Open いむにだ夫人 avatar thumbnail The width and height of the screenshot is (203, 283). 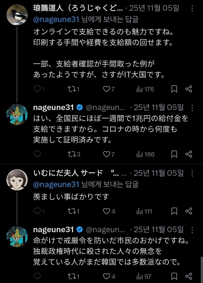click(x=17, y=180)
